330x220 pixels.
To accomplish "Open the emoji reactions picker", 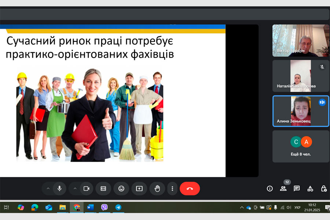I will 121,188.
